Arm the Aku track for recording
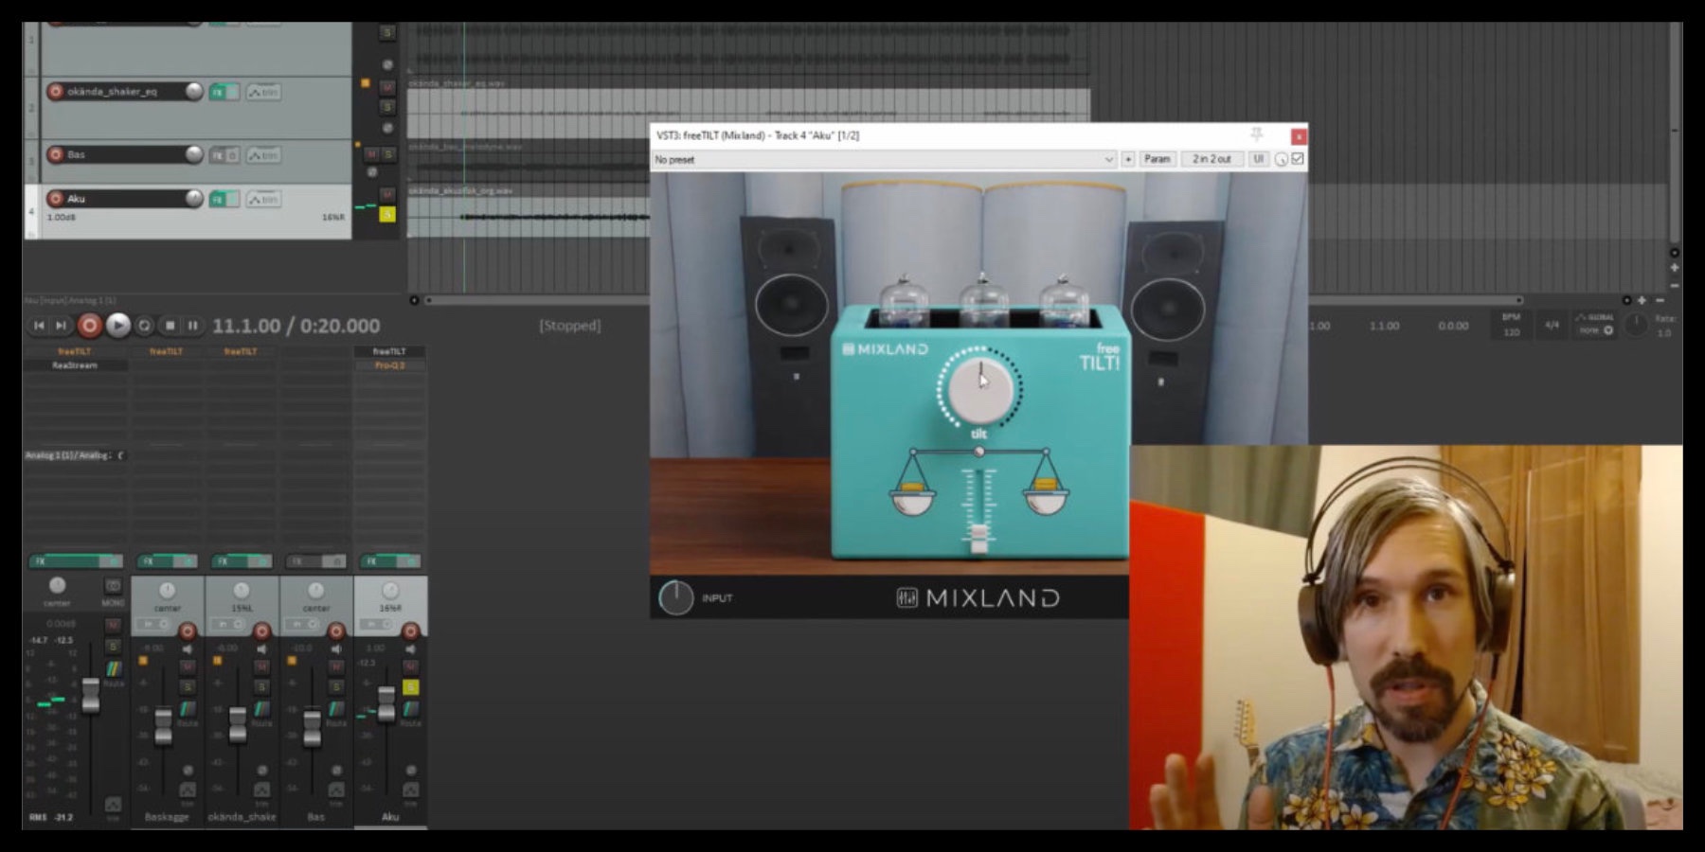This screenshot has height=852, width=1705. tap(56, 199)
